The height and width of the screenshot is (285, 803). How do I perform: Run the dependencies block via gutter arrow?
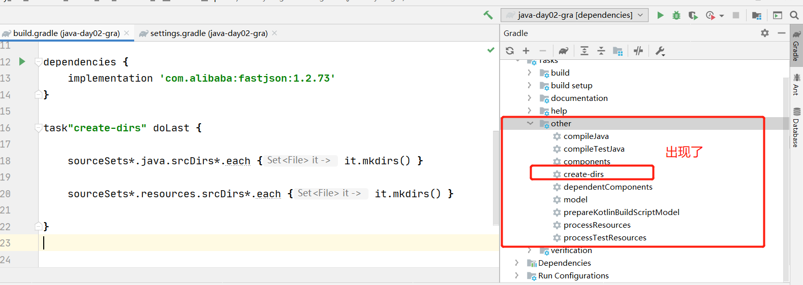point(22,61)
